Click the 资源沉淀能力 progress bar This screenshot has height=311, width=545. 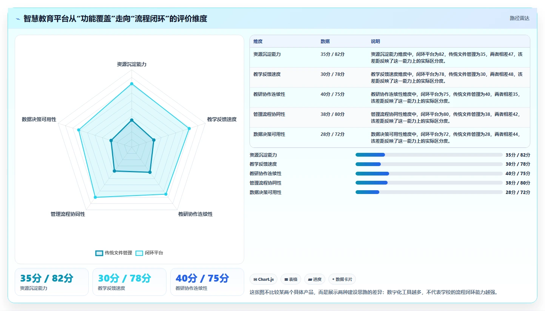point(429,155)
